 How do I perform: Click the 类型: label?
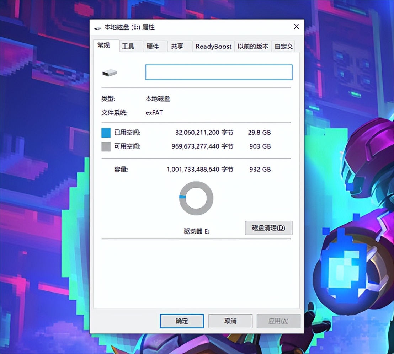coord(108,99)
